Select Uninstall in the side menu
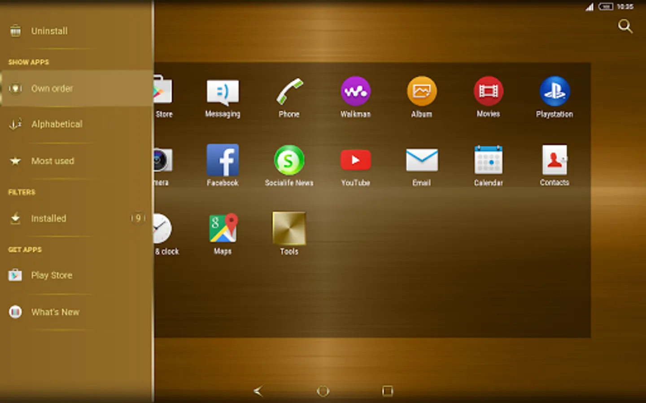This screenshot has width=646, height=403. (x=77, y=31)
